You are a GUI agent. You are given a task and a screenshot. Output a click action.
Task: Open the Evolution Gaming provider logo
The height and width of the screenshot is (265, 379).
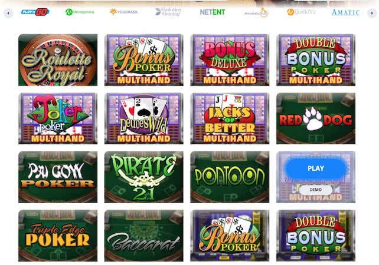pyautogui.click(x=168, y=12)
